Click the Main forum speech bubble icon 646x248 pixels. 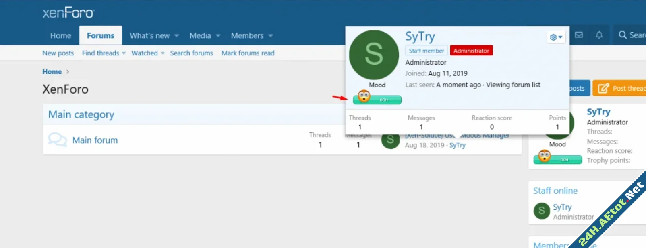57,140
